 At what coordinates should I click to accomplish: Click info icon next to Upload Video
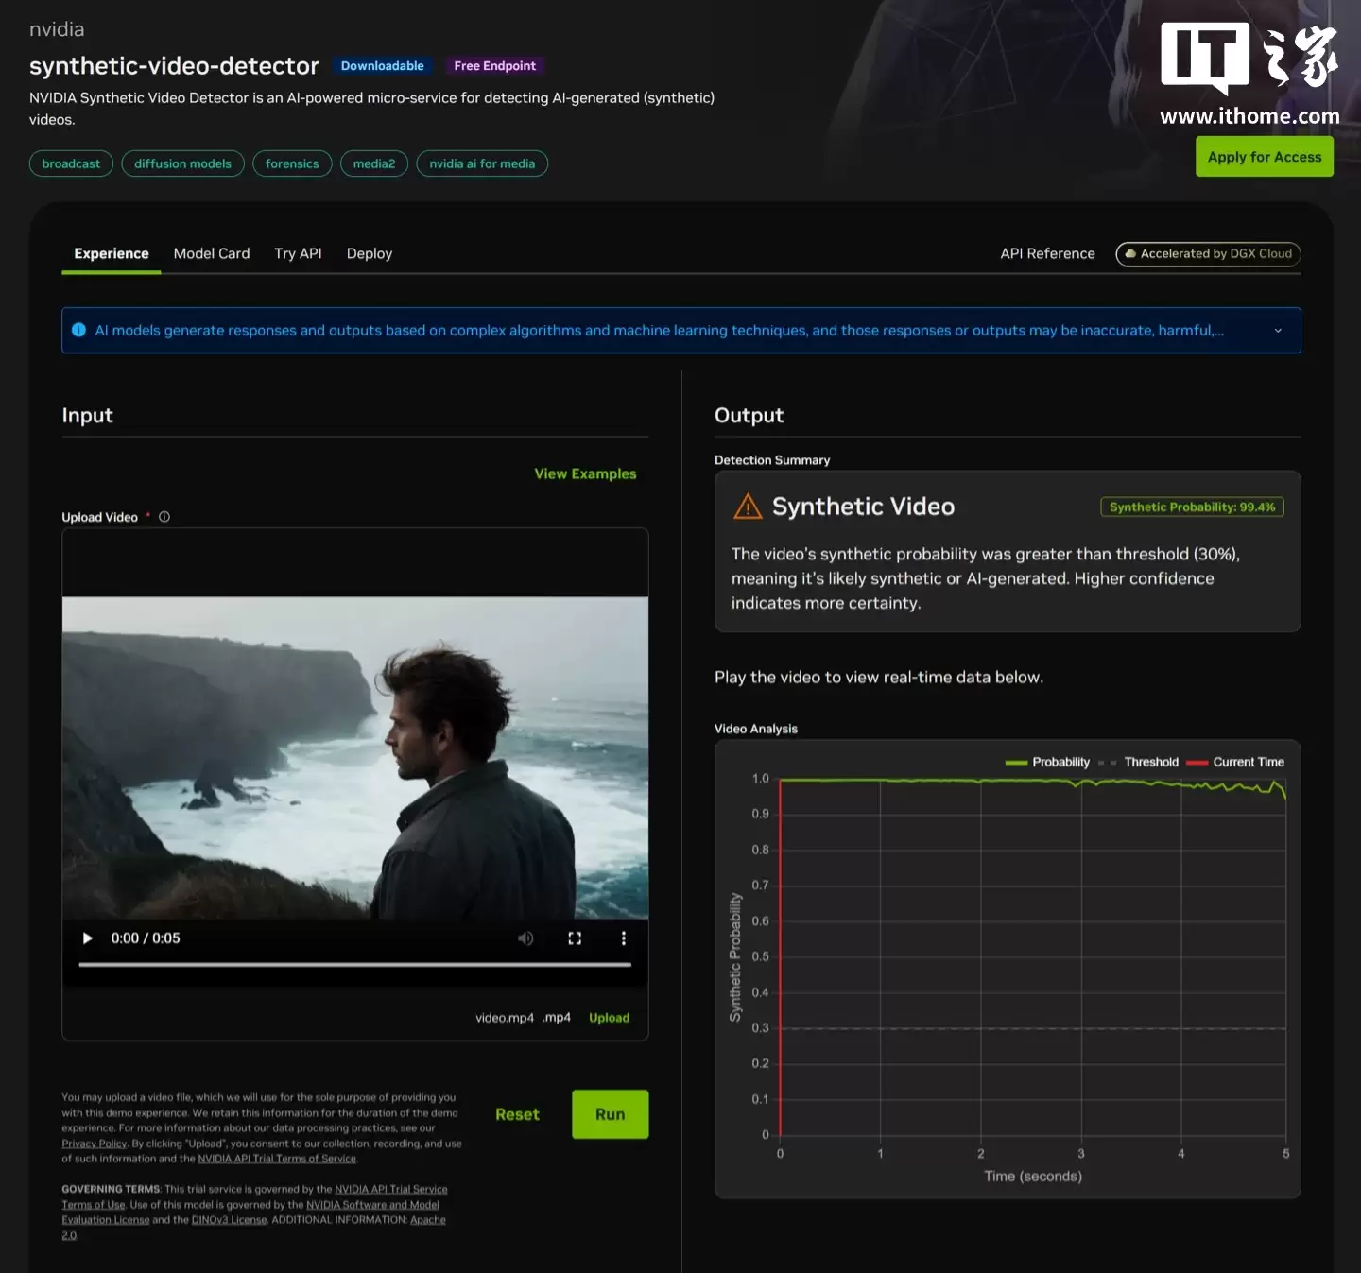click(x=164, y=517)
